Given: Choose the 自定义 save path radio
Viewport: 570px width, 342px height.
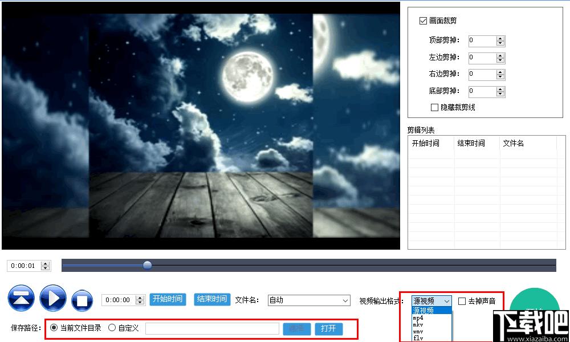Looking at the screenshot, I should [x=112, y=328].
